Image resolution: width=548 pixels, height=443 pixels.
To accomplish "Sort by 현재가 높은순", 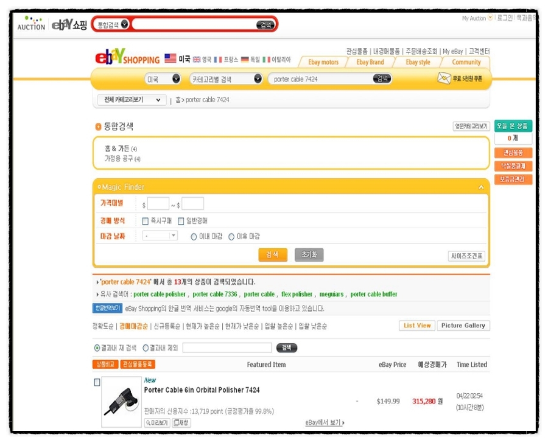I will point(203,326).
